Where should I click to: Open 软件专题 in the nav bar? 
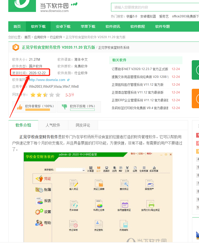tap(163, 26)
